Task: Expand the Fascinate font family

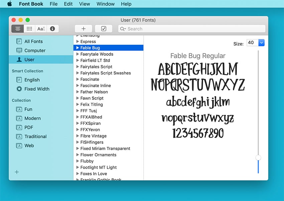Action: click(x=78, y=79)
